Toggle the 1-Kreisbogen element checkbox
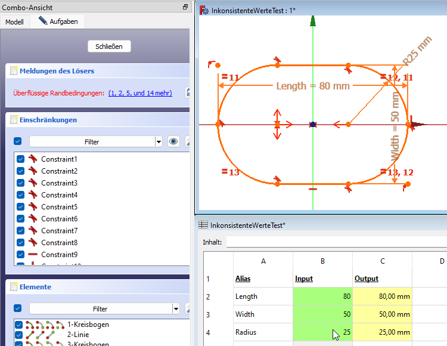This screenshot has height=346, width=447. (x=21, y=325)
